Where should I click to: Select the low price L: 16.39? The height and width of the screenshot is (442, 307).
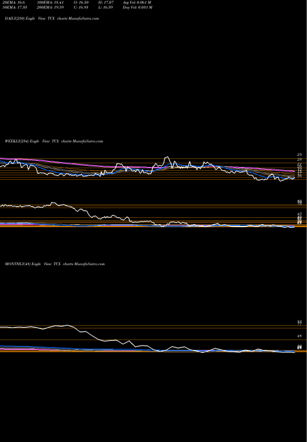pyautogui.click(x=107, y=7)
